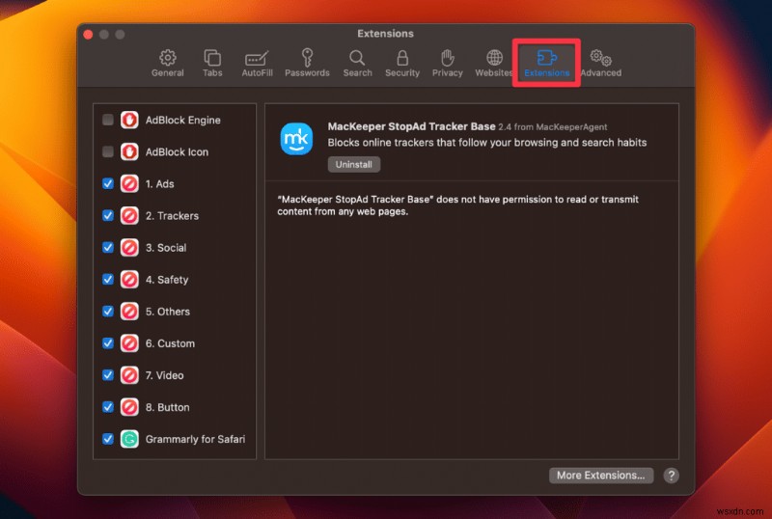
Task: Close the Extensions window with red button
Action: [x=88, y=34]
